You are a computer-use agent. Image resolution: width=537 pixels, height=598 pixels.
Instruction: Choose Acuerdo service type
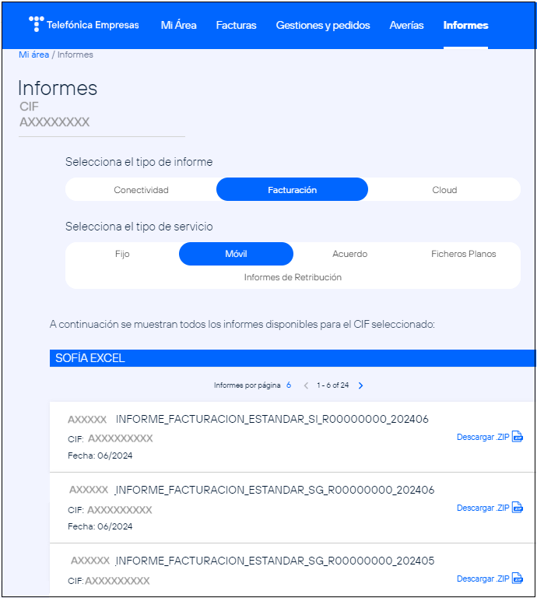(x=349, y=254)
